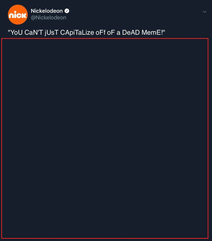The image size is (212, 241).
Task: Click the word "oFf" in the tweet
Action: [100, 32]
